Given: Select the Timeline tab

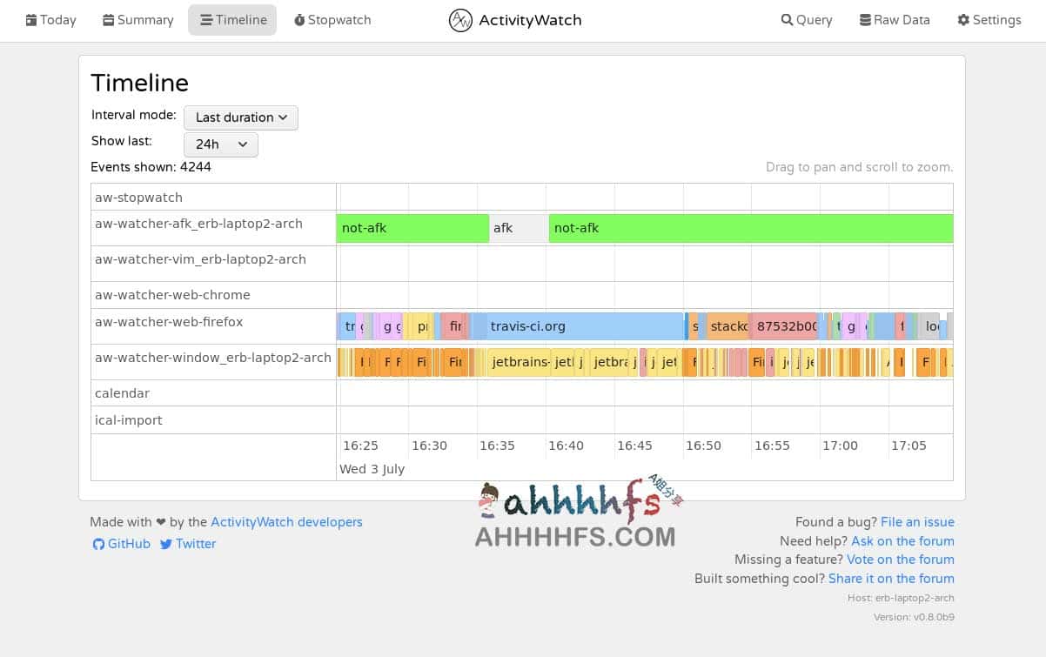Looking at the screenshot, I should pyautogui.click(x=232, y=19).
